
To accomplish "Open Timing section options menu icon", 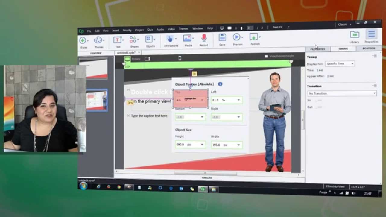I will (x=375, y=56).
